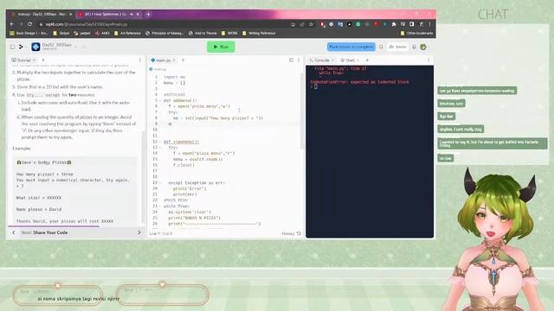The width and height of the screenshot is (554, 311).
Task: Click the main.py breadcrumb below editor tabs
Action: [x=158, y=69]
